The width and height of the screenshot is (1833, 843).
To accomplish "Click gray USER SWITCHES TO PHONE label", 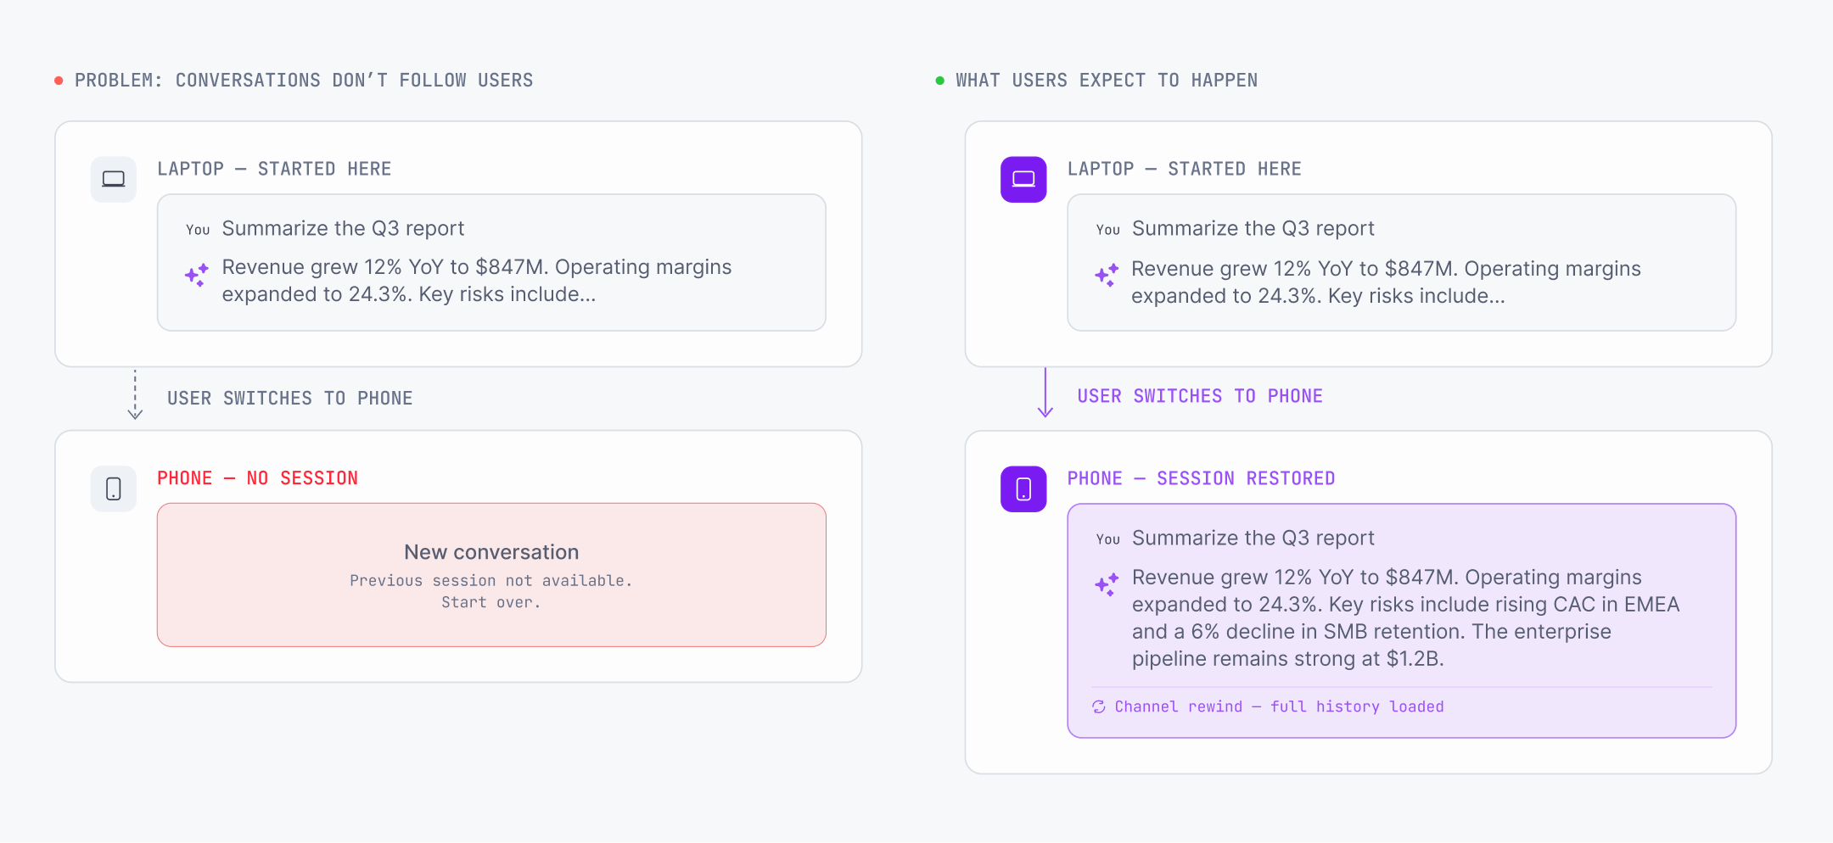I will pos(289,399).
